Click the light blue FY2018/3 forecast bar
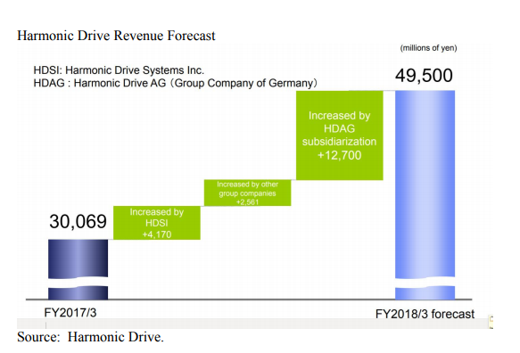This screenshot has height=353, width=520. tap(425, 184)
